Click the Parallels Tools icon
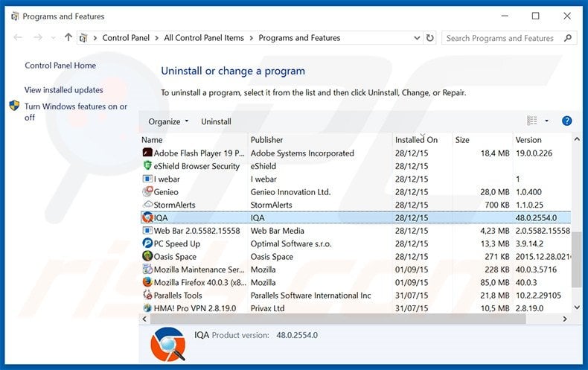Screen dimensions: 588x370 pyautogui.click(x=147, y=295)
